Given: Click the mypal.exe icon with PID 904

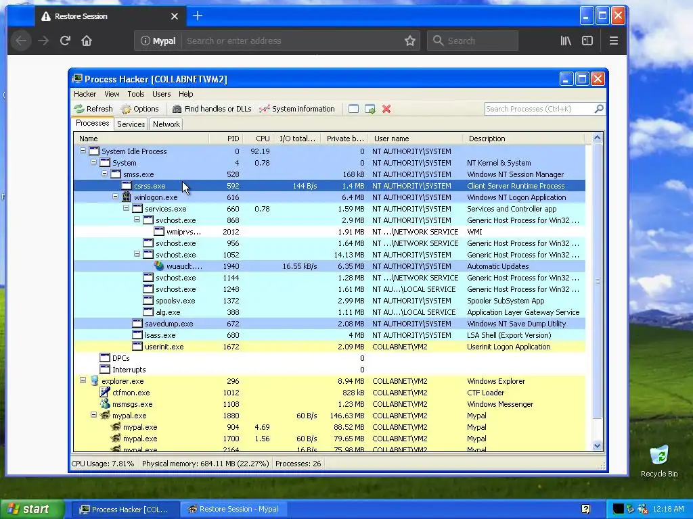Looking at the screenshot, I should click(116, 426).
